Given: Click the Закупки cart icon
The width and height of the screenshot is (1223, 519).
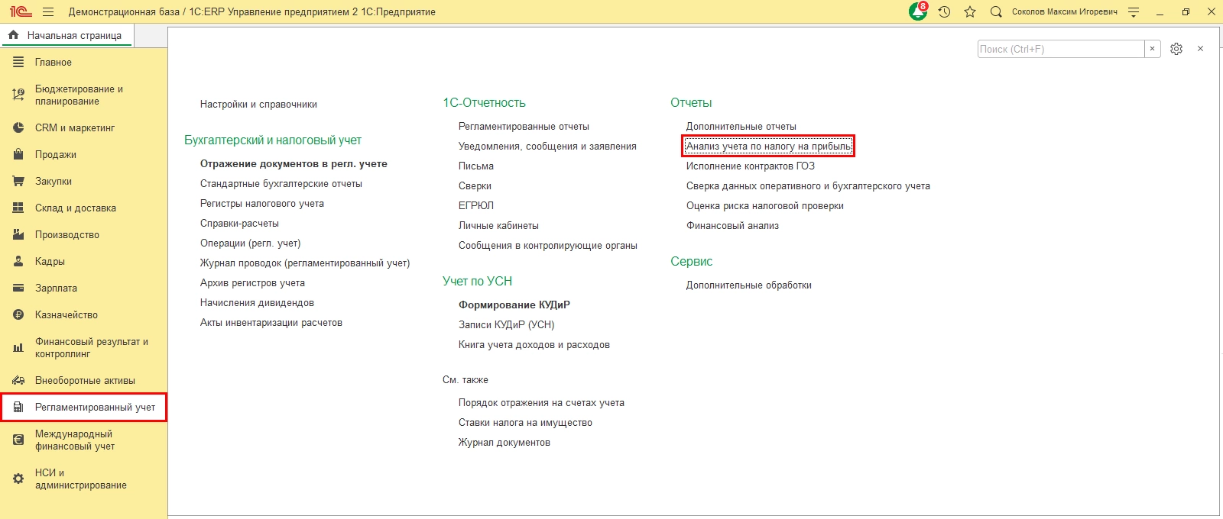Looking at the screenshot, I should coord(18,181).
